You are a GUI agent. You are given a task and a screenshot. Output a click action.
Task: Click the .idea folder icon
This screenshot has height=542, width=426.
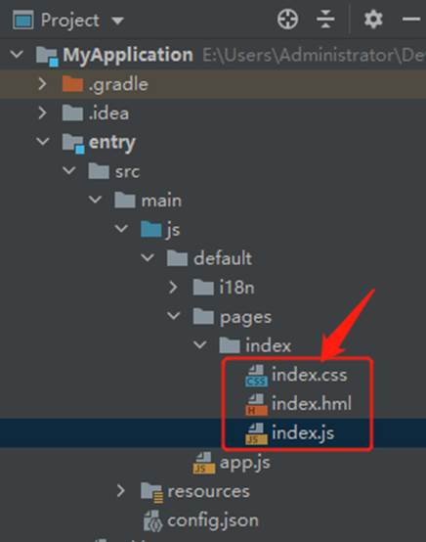pyautogui.click(x=72, y=113)
